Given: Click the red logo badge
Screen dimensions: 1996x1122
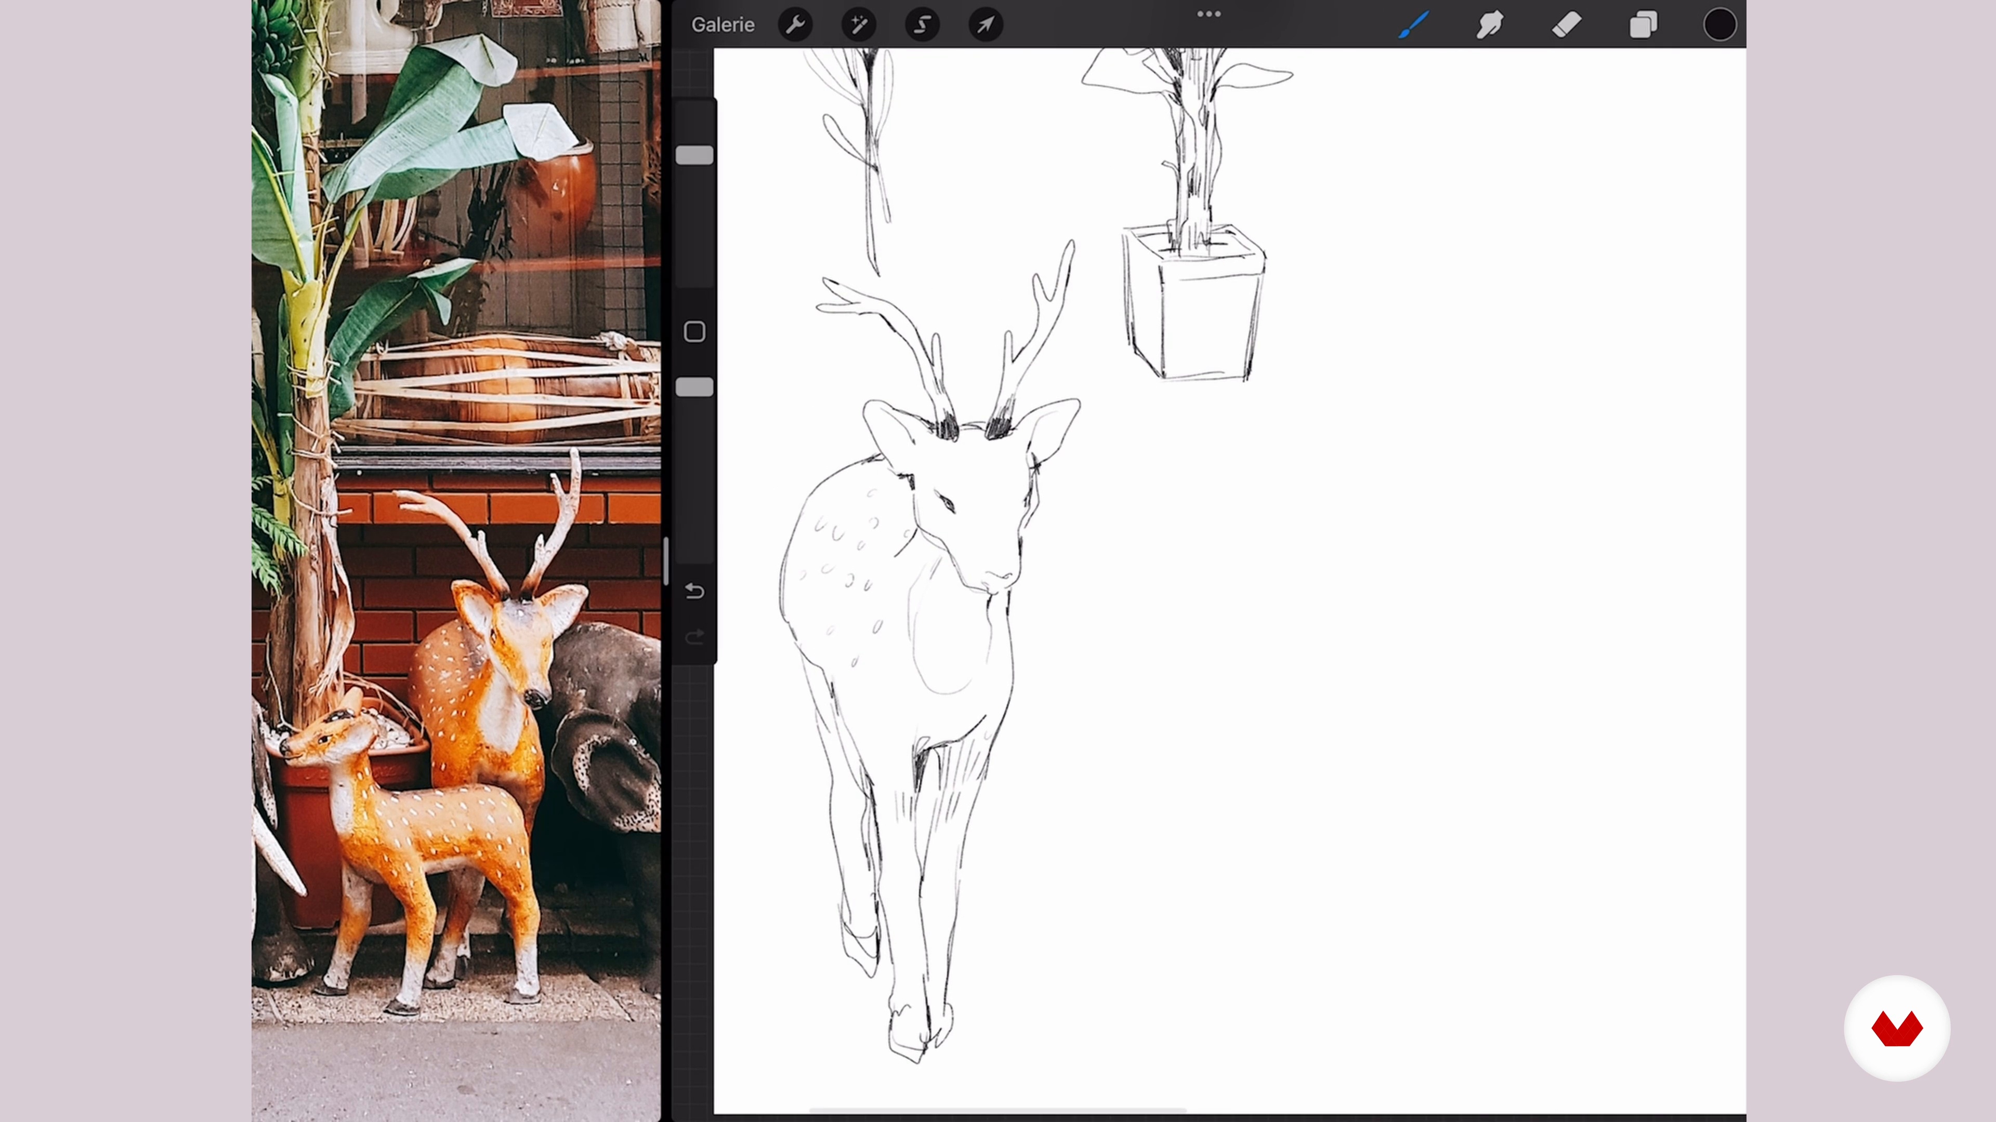Looking at the screenshot, I should (x=1897, y=1028).
